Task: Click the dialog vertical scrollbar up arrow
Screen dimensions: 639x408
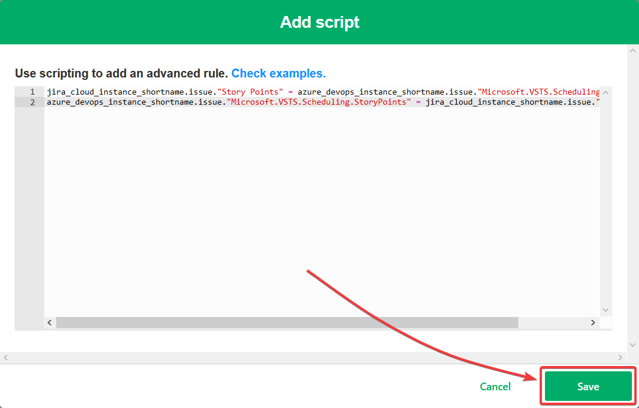Action: (632, 51)
